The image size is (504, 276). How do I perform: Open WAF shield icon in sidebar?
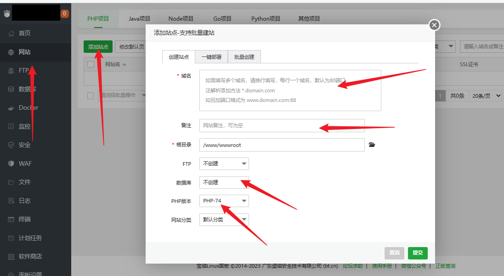click(x=11, y=163)
